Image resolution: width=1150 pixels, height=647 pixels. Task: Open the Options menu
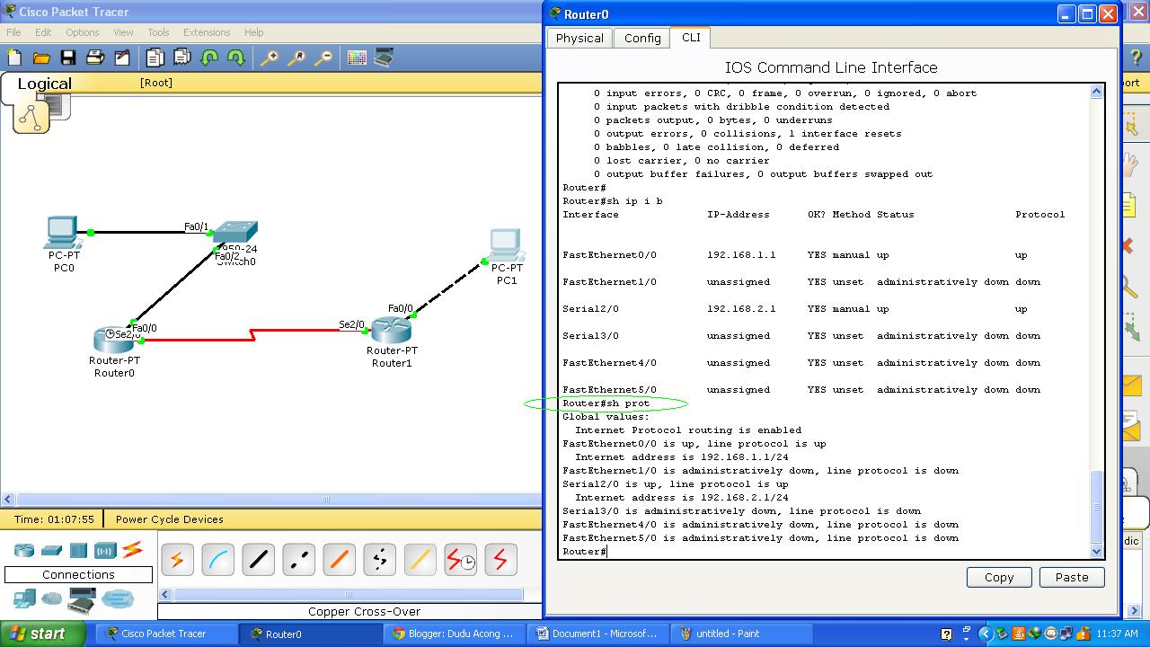tap(82, 32)
